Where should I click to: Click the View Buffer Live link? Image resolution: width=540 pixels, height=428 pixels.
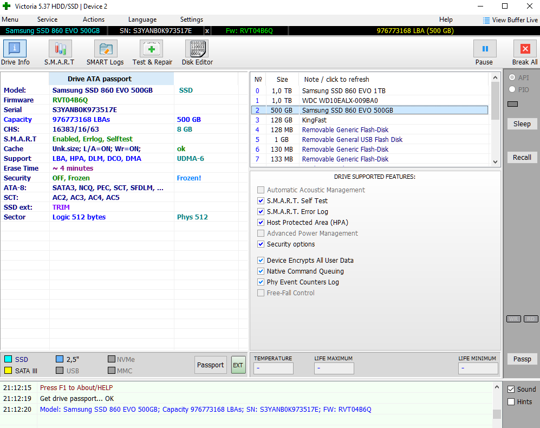click(515, 20)
